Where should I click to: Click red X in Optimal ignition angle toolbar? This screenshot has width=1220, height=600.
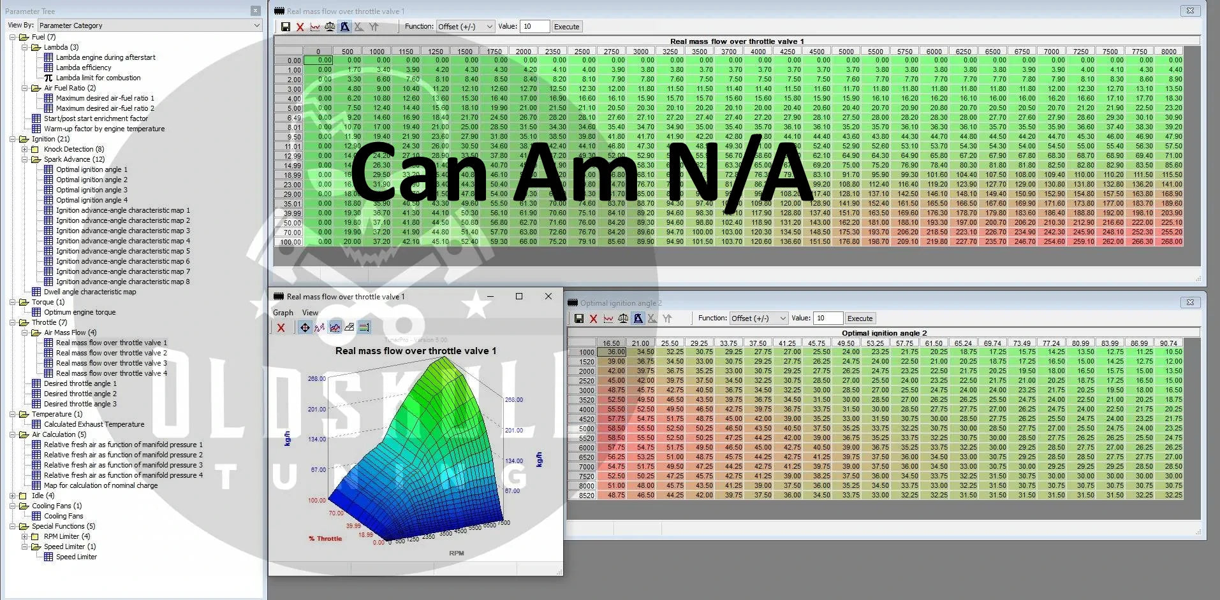pos(594,318)
